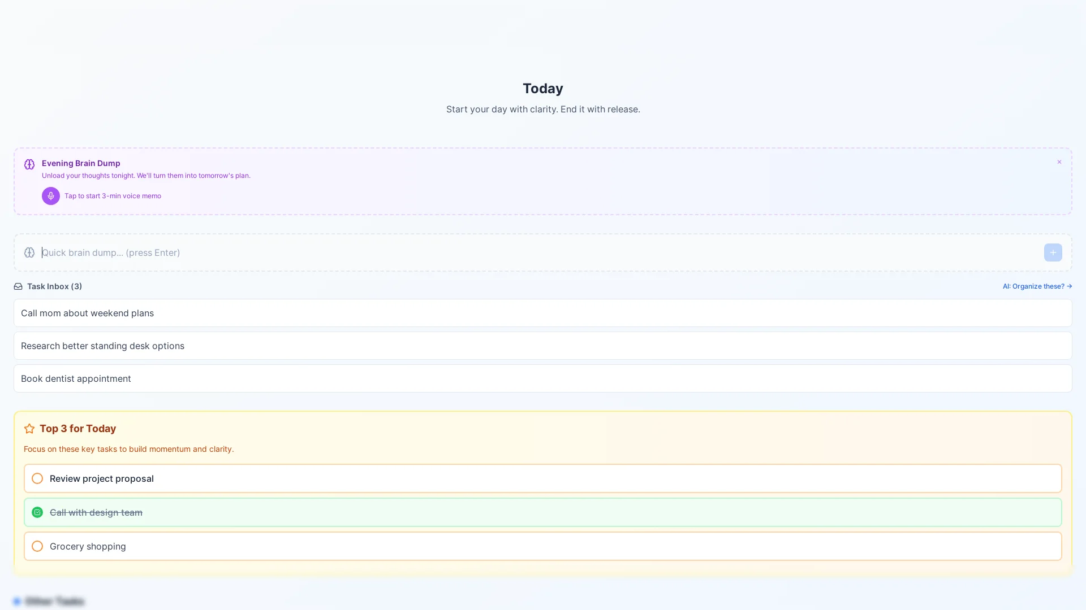Click the Top 3 for Today heading

77,429
